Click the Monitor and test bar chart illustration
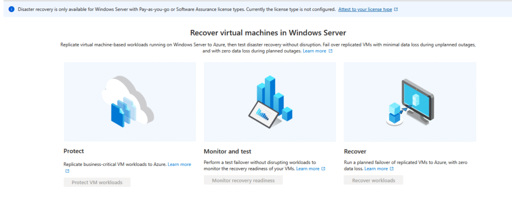The height and width of the screenshot is (211, 512). 269,101
